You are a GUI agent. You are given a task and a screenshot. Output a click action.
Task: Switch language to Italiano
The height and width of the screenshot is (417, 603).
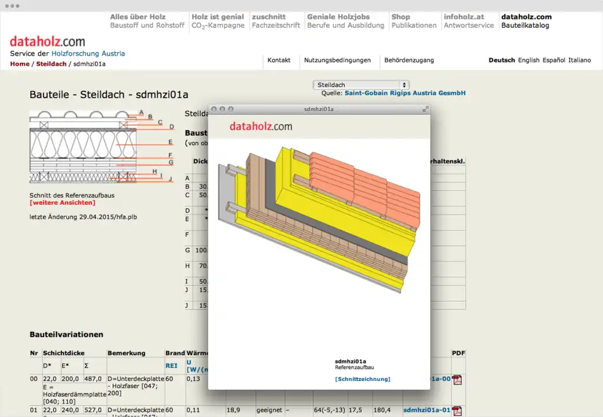click(579, 60)
